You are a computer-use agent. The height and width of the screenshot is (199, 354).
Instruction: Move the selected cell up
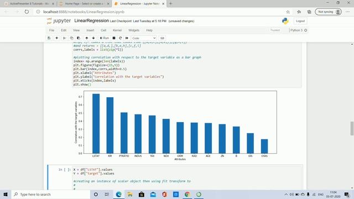[x=87, y=38]
